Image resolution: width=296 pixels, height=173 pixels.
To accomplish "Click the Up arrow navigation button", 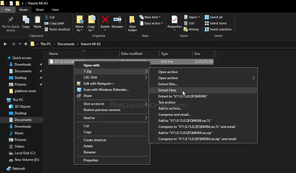I will coord(25,44).
